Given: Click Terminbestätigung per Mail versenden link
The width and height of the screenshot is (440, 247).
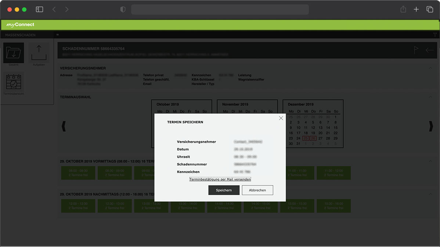Looking at the screenshot, I should 220,179.
